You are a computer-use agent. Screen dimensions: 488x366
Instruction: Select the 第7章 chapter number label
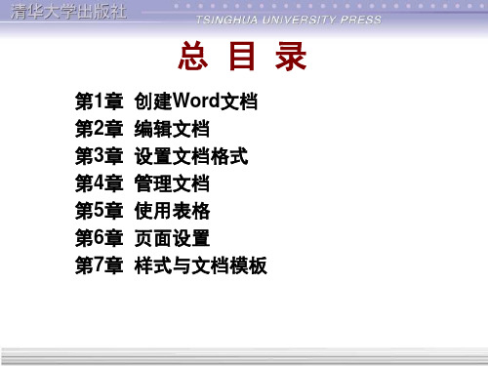pos(99,265)
